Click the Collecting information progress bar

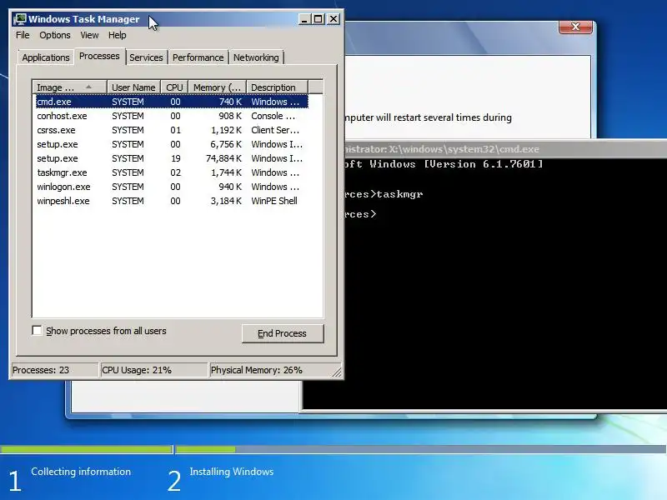(x=87, y=449)
